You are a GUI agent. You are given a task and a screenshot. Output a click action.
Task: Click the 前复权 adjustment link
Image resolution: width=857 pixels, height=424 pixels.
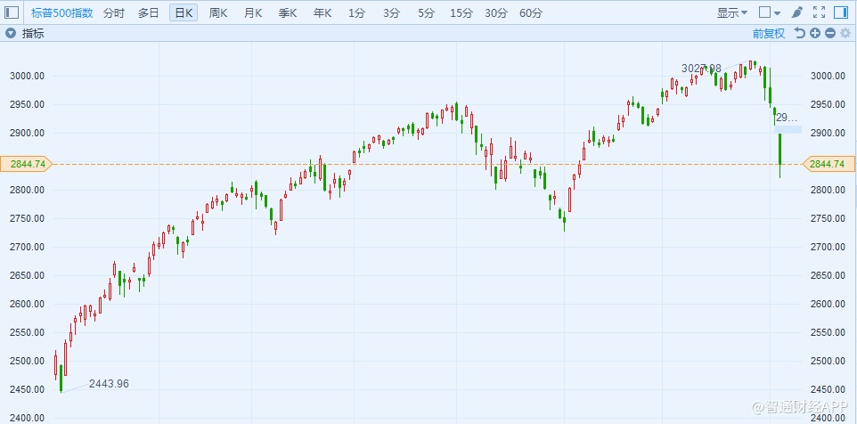coord(768,33)
